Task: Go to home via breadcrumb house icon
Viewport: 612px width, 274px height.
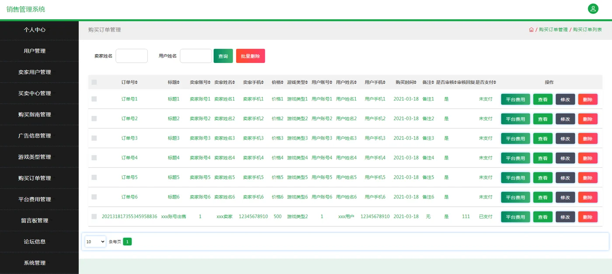Action: [x=531, y=30]
